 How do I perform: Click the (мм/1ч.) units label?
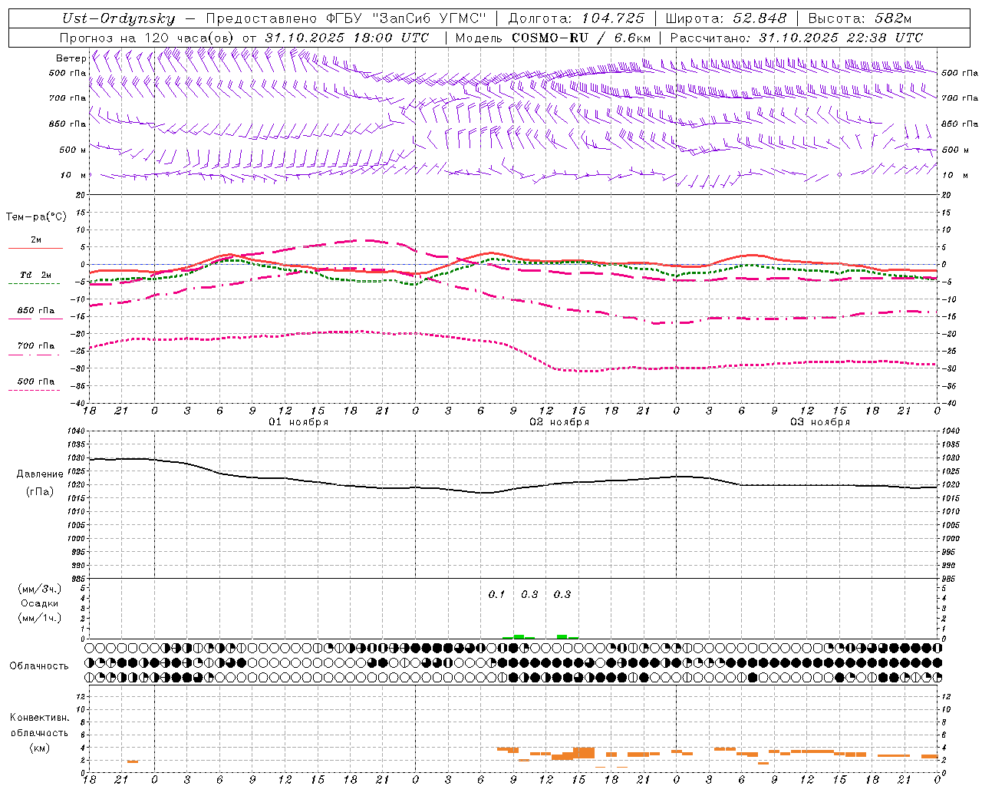[x=39, y=618]
